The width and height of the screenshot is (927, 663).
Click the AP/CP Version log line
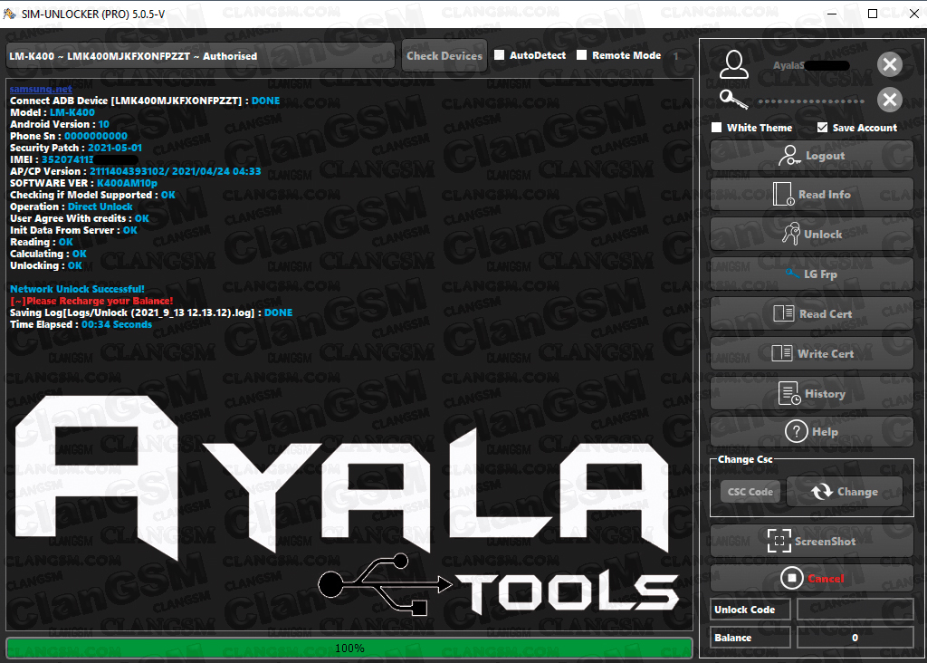coord(136,171)
